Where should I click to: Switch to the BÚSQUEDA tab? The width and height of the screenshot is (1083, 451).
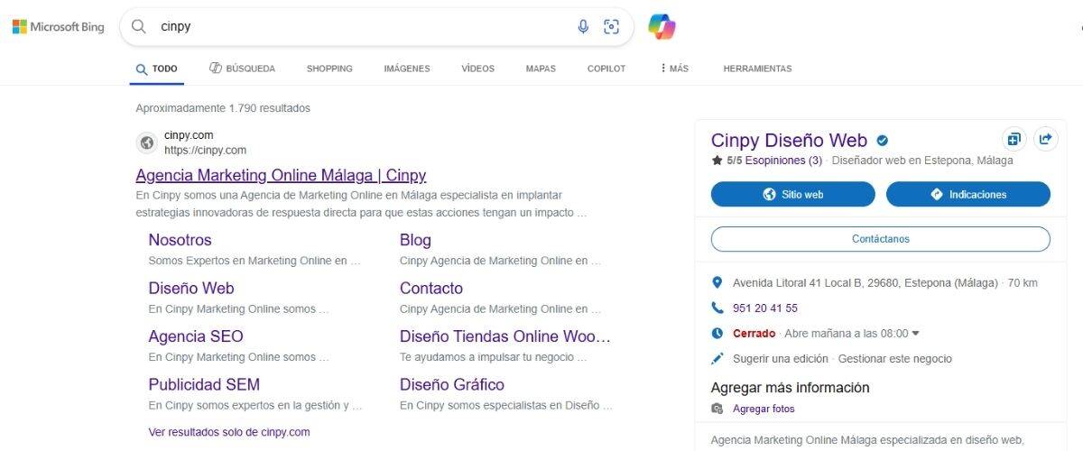tap(242, 69)
